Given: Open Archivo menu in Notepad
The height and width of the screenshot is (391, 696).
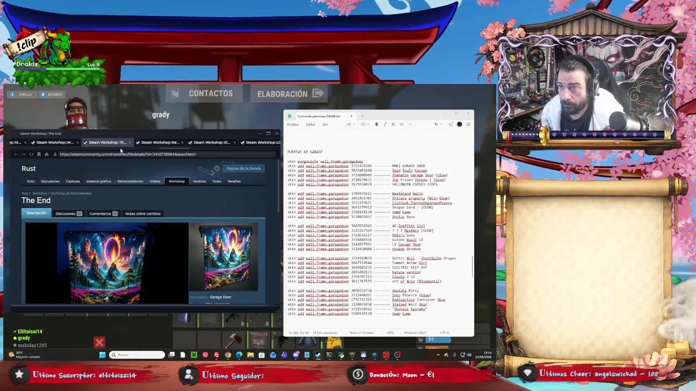Looking at the screenshot, I should [x=293, y=124].
